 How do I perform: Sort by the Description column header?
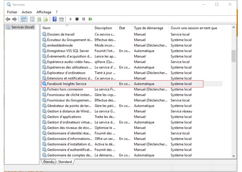[x=105, y=28]
